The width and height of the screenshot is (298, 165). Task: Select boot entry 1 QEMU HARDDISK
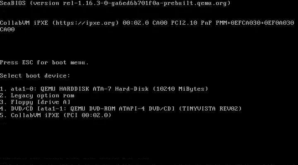pos(104,89)
